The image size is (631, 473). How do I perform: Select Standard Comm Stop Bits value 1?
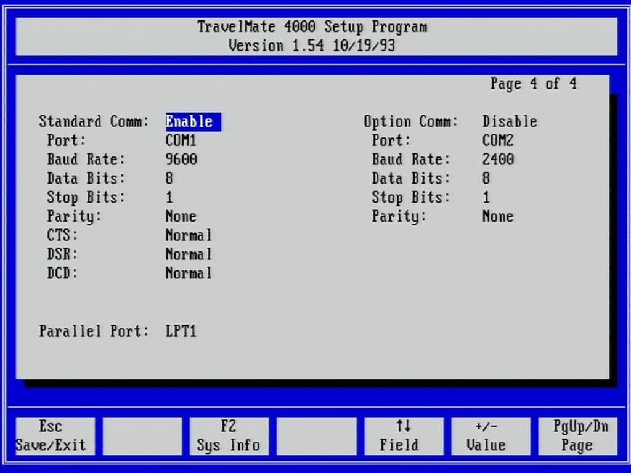pos(169,198)
